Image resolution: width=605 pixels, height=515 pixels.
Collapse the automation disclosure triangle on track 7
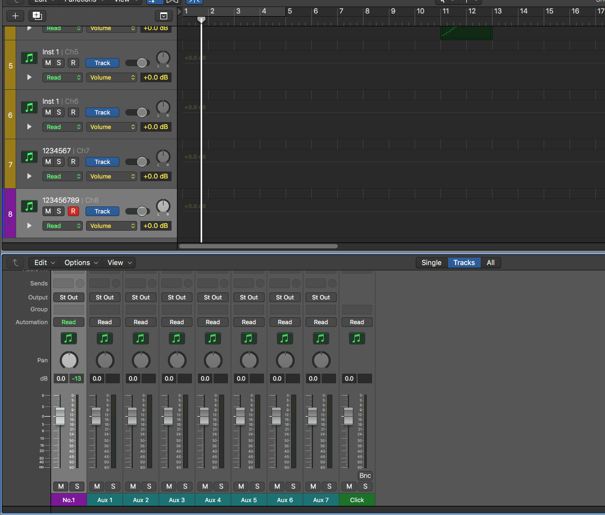click(30, 176)
